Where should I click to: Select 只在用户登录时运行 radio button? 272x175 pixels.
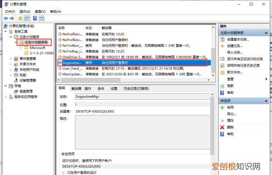click(x=63, y=173)
